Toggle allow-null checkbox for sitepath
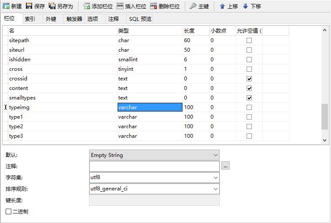331x223 pixels. click(x=249, y=40)
